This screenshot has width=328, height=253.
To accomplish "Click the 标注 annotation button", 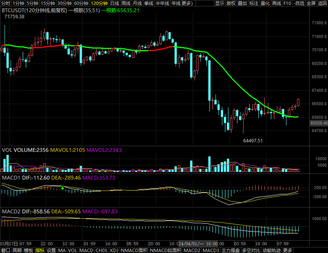I will 254,3.
